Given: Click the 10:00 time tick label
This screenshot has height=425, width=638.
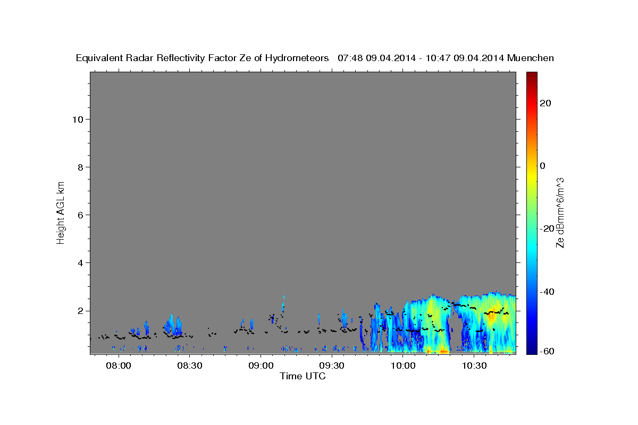Looking at the screenshot, I should coord(403,366).
